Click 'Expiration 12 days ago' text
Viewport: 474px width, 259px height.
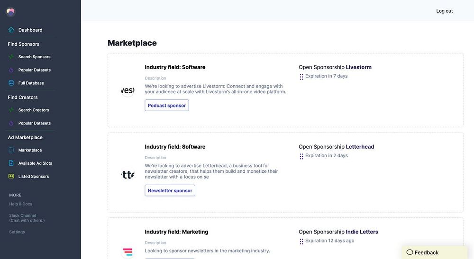click(330, 241)
